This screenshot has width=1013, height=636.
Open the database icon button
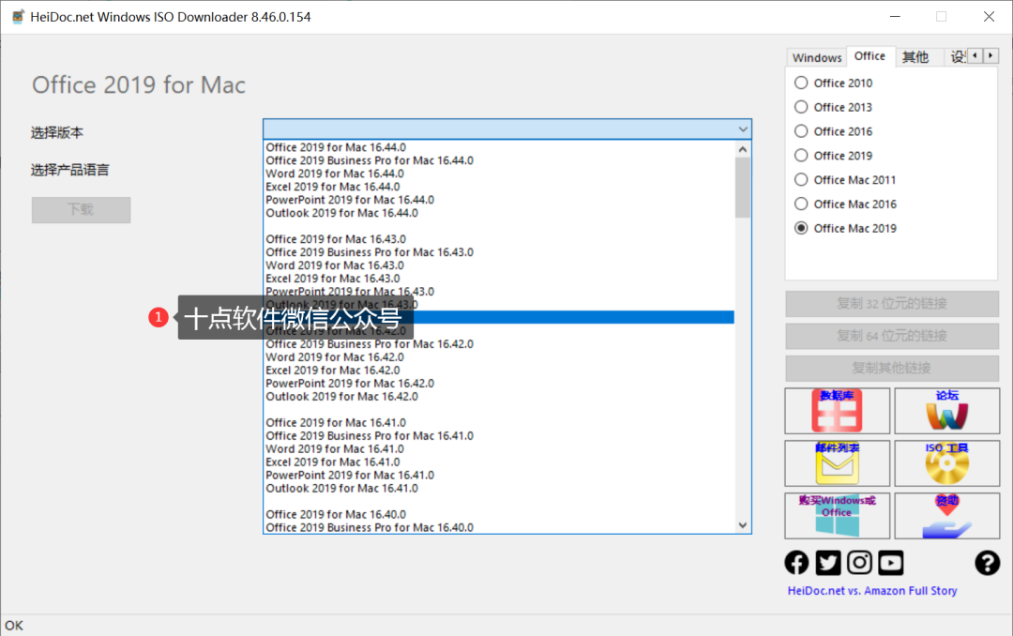pos(838,411)
